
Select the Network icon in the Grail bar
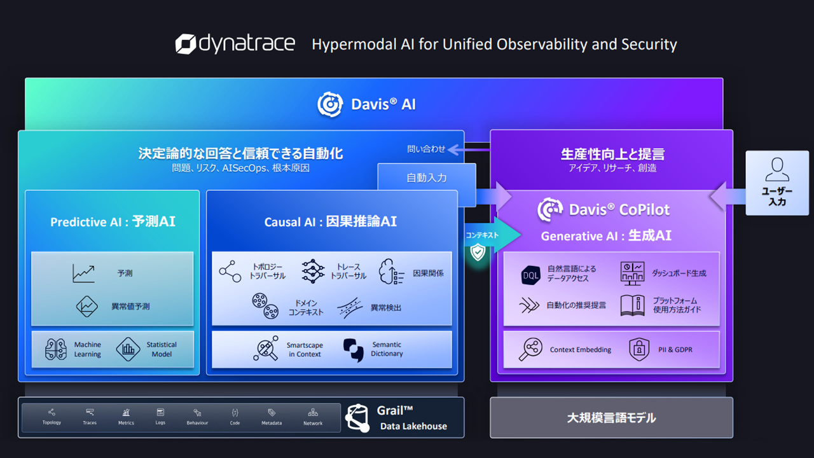313,412
